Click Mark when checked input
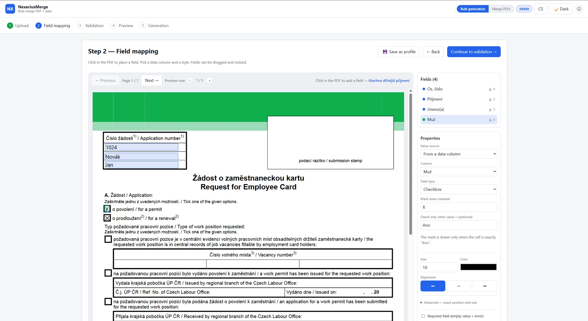588x321 pixels. tap(459, 207)
